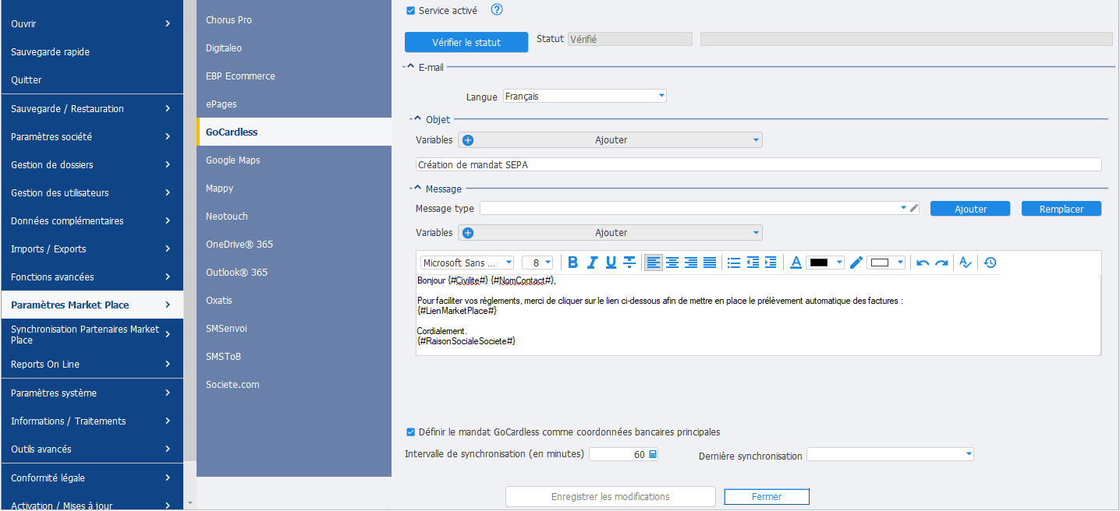The image size is (1120, 511).
Task: Click the highlighter pen icon
Action: coord(856,263)
